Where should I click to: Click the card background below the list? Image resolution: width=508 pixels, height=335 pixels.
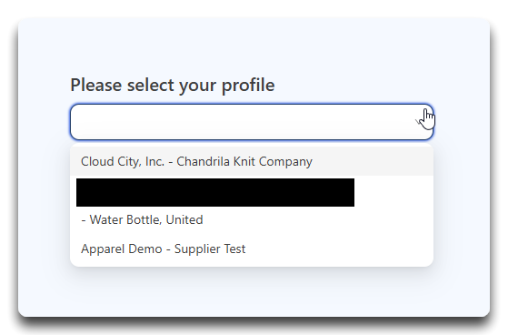click(254, 292)
